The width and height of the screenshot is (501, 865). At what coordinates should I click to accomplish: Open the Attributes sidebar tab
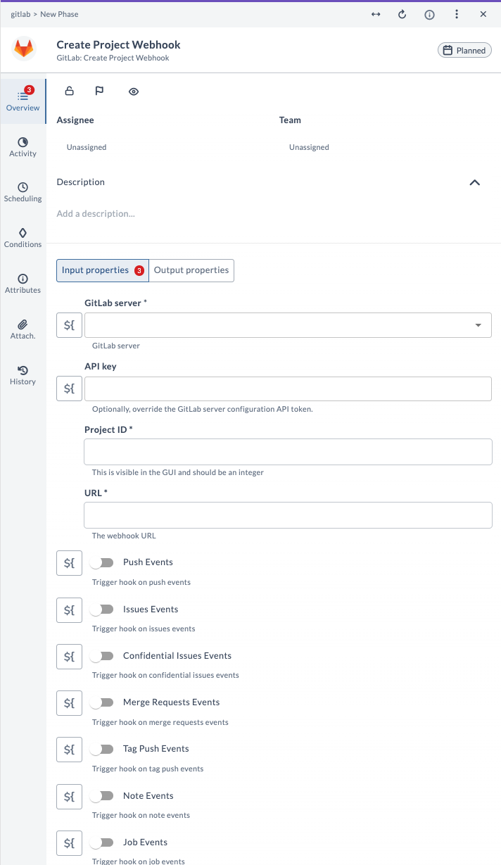(23, 284)
